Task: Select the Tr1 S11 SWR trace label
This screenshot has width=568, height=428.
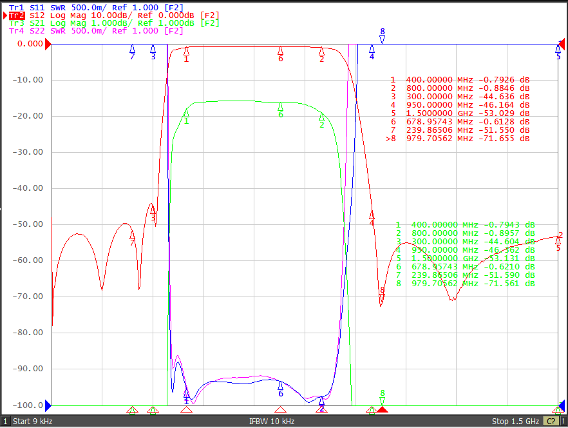Action: pos(97,8)
